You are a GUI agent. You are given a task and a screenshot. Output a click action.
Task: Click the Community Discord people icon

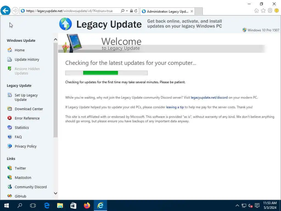coord(10,187)
